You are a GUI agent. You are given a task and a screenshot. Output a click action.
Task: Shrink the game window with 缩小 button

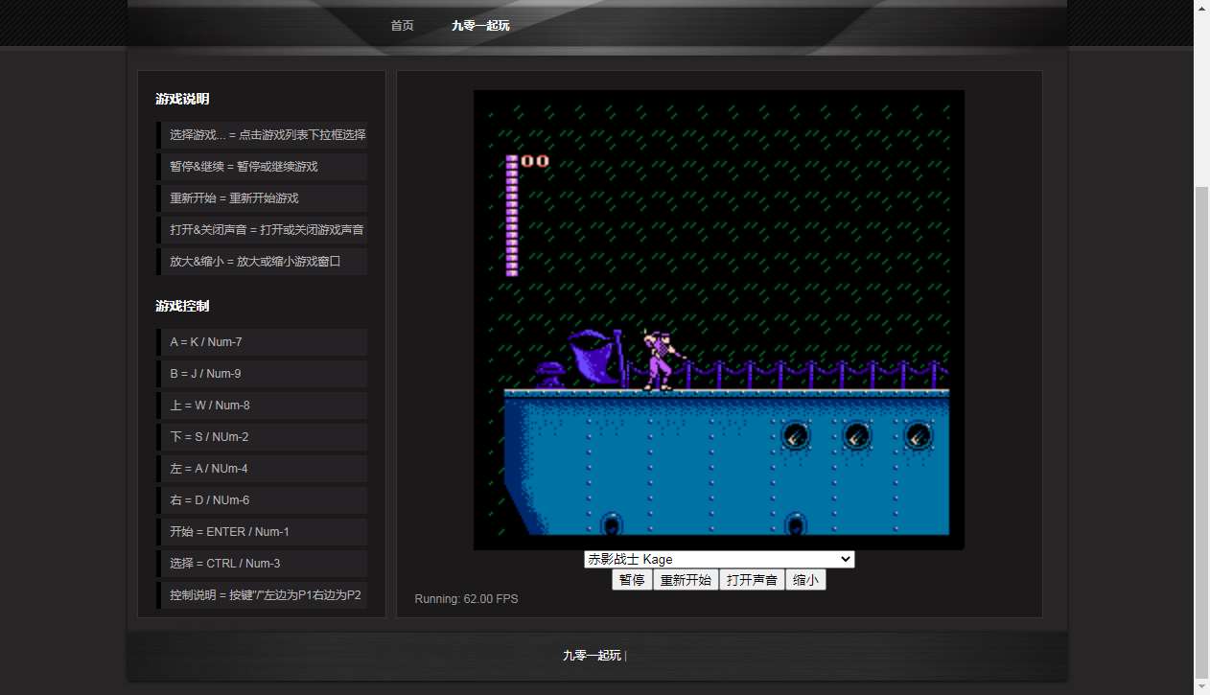coord(805,580)
